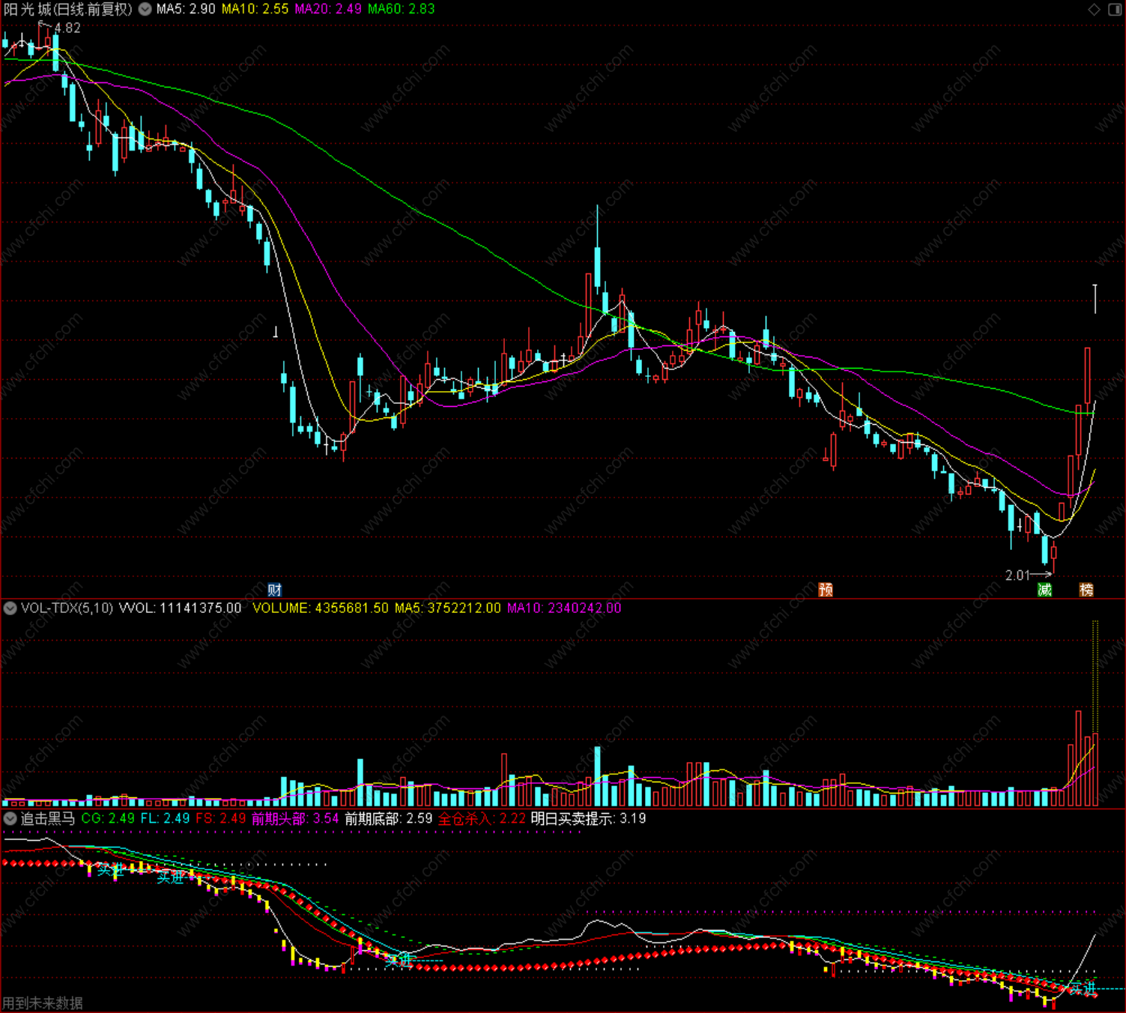This screenshot has height=1013, width=1126.
Task: Click the 明日买卖提示: 3.19 label
Action: (x=589, y=818)
